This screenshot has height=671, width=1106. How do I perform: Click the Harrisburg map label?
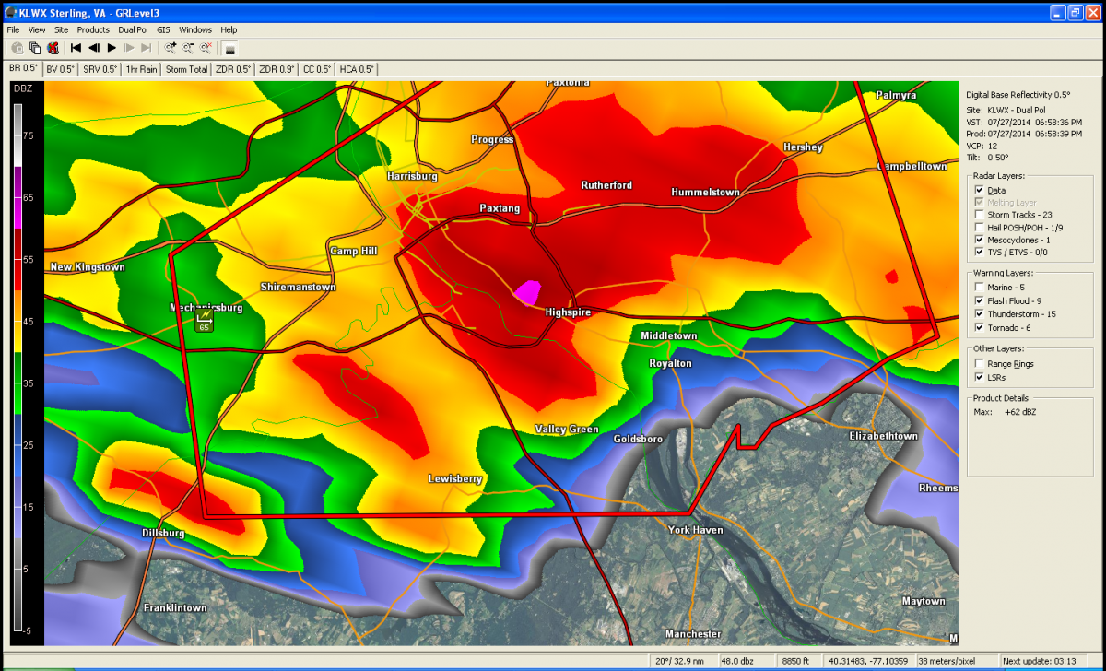411,175
